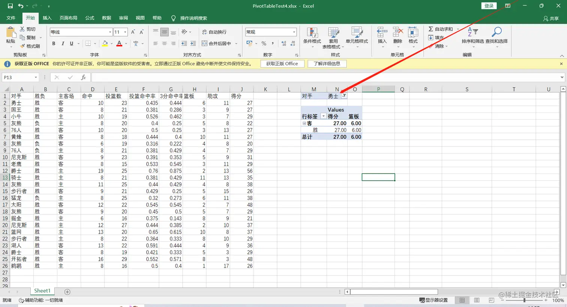The width and height of the screenshot is (567, 307).
Task: Switch to the Insert (插入) tab
Action: (47, 18)
